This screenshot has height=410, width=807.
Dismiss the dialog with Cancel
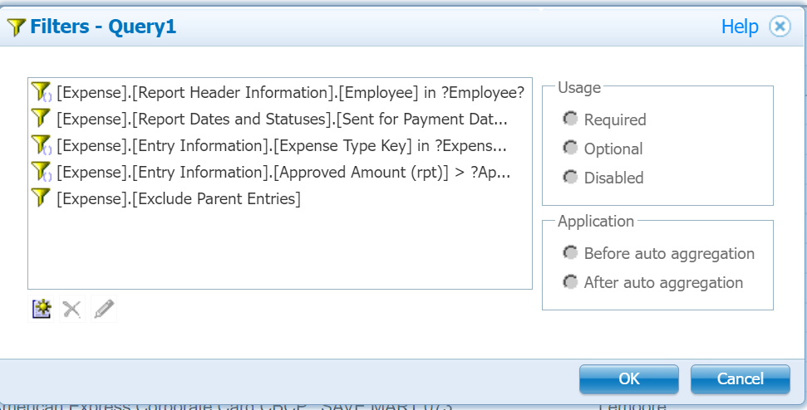740,379
